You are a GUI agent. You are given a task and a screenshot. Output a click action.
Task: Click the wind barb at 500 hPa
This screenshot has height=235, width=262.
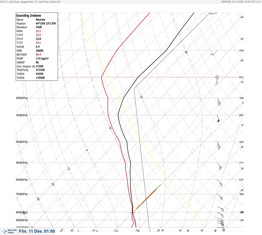coord(219,166)
